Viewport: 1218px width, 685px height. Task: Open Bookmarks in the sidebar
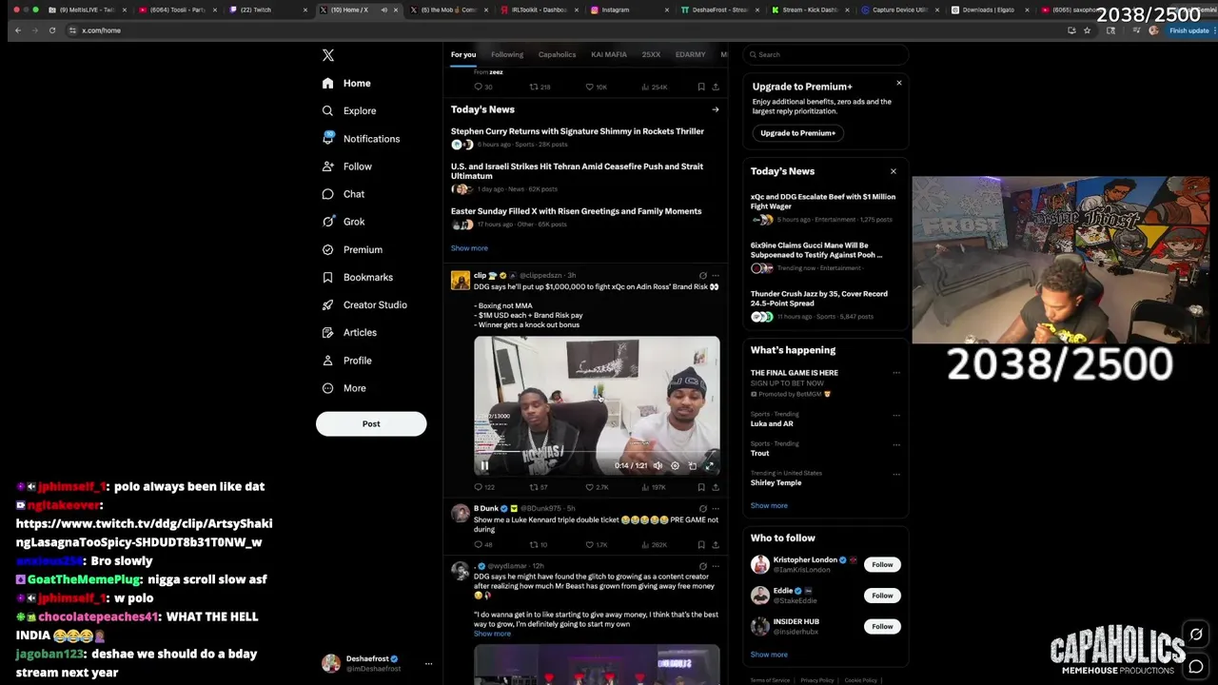pyautogui.click(x=358, y=277)
